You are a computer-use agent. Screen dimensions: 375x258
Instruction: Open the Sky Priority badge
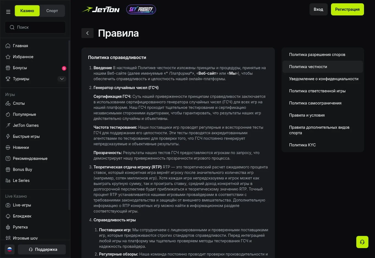click(141, 10)
